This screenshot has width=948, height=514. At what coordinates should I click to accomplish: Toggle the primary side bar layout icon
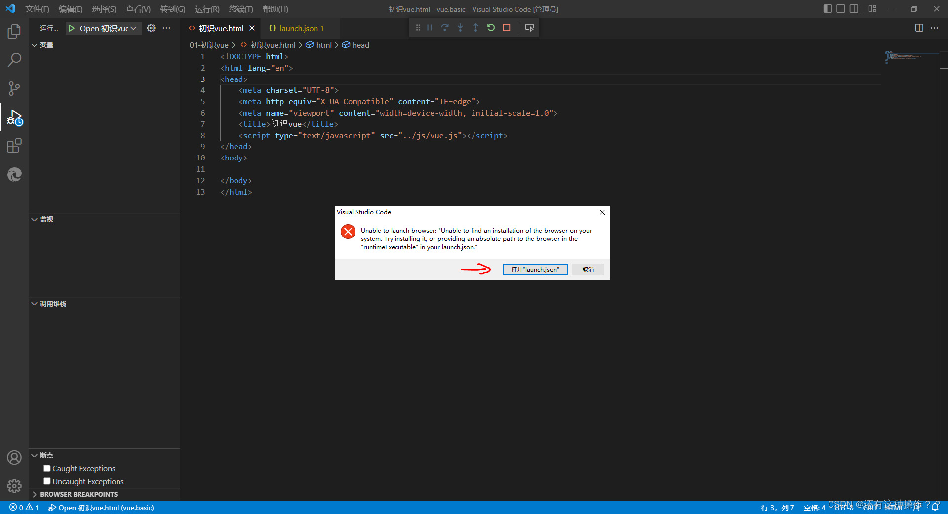point(828,9)
